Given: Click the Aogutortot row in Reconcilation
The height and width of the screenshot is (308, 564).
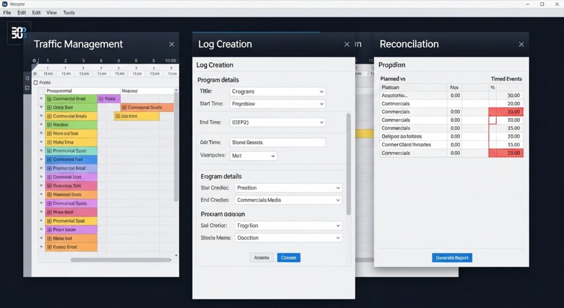Looking at the screenshot, I should (452, 95).
